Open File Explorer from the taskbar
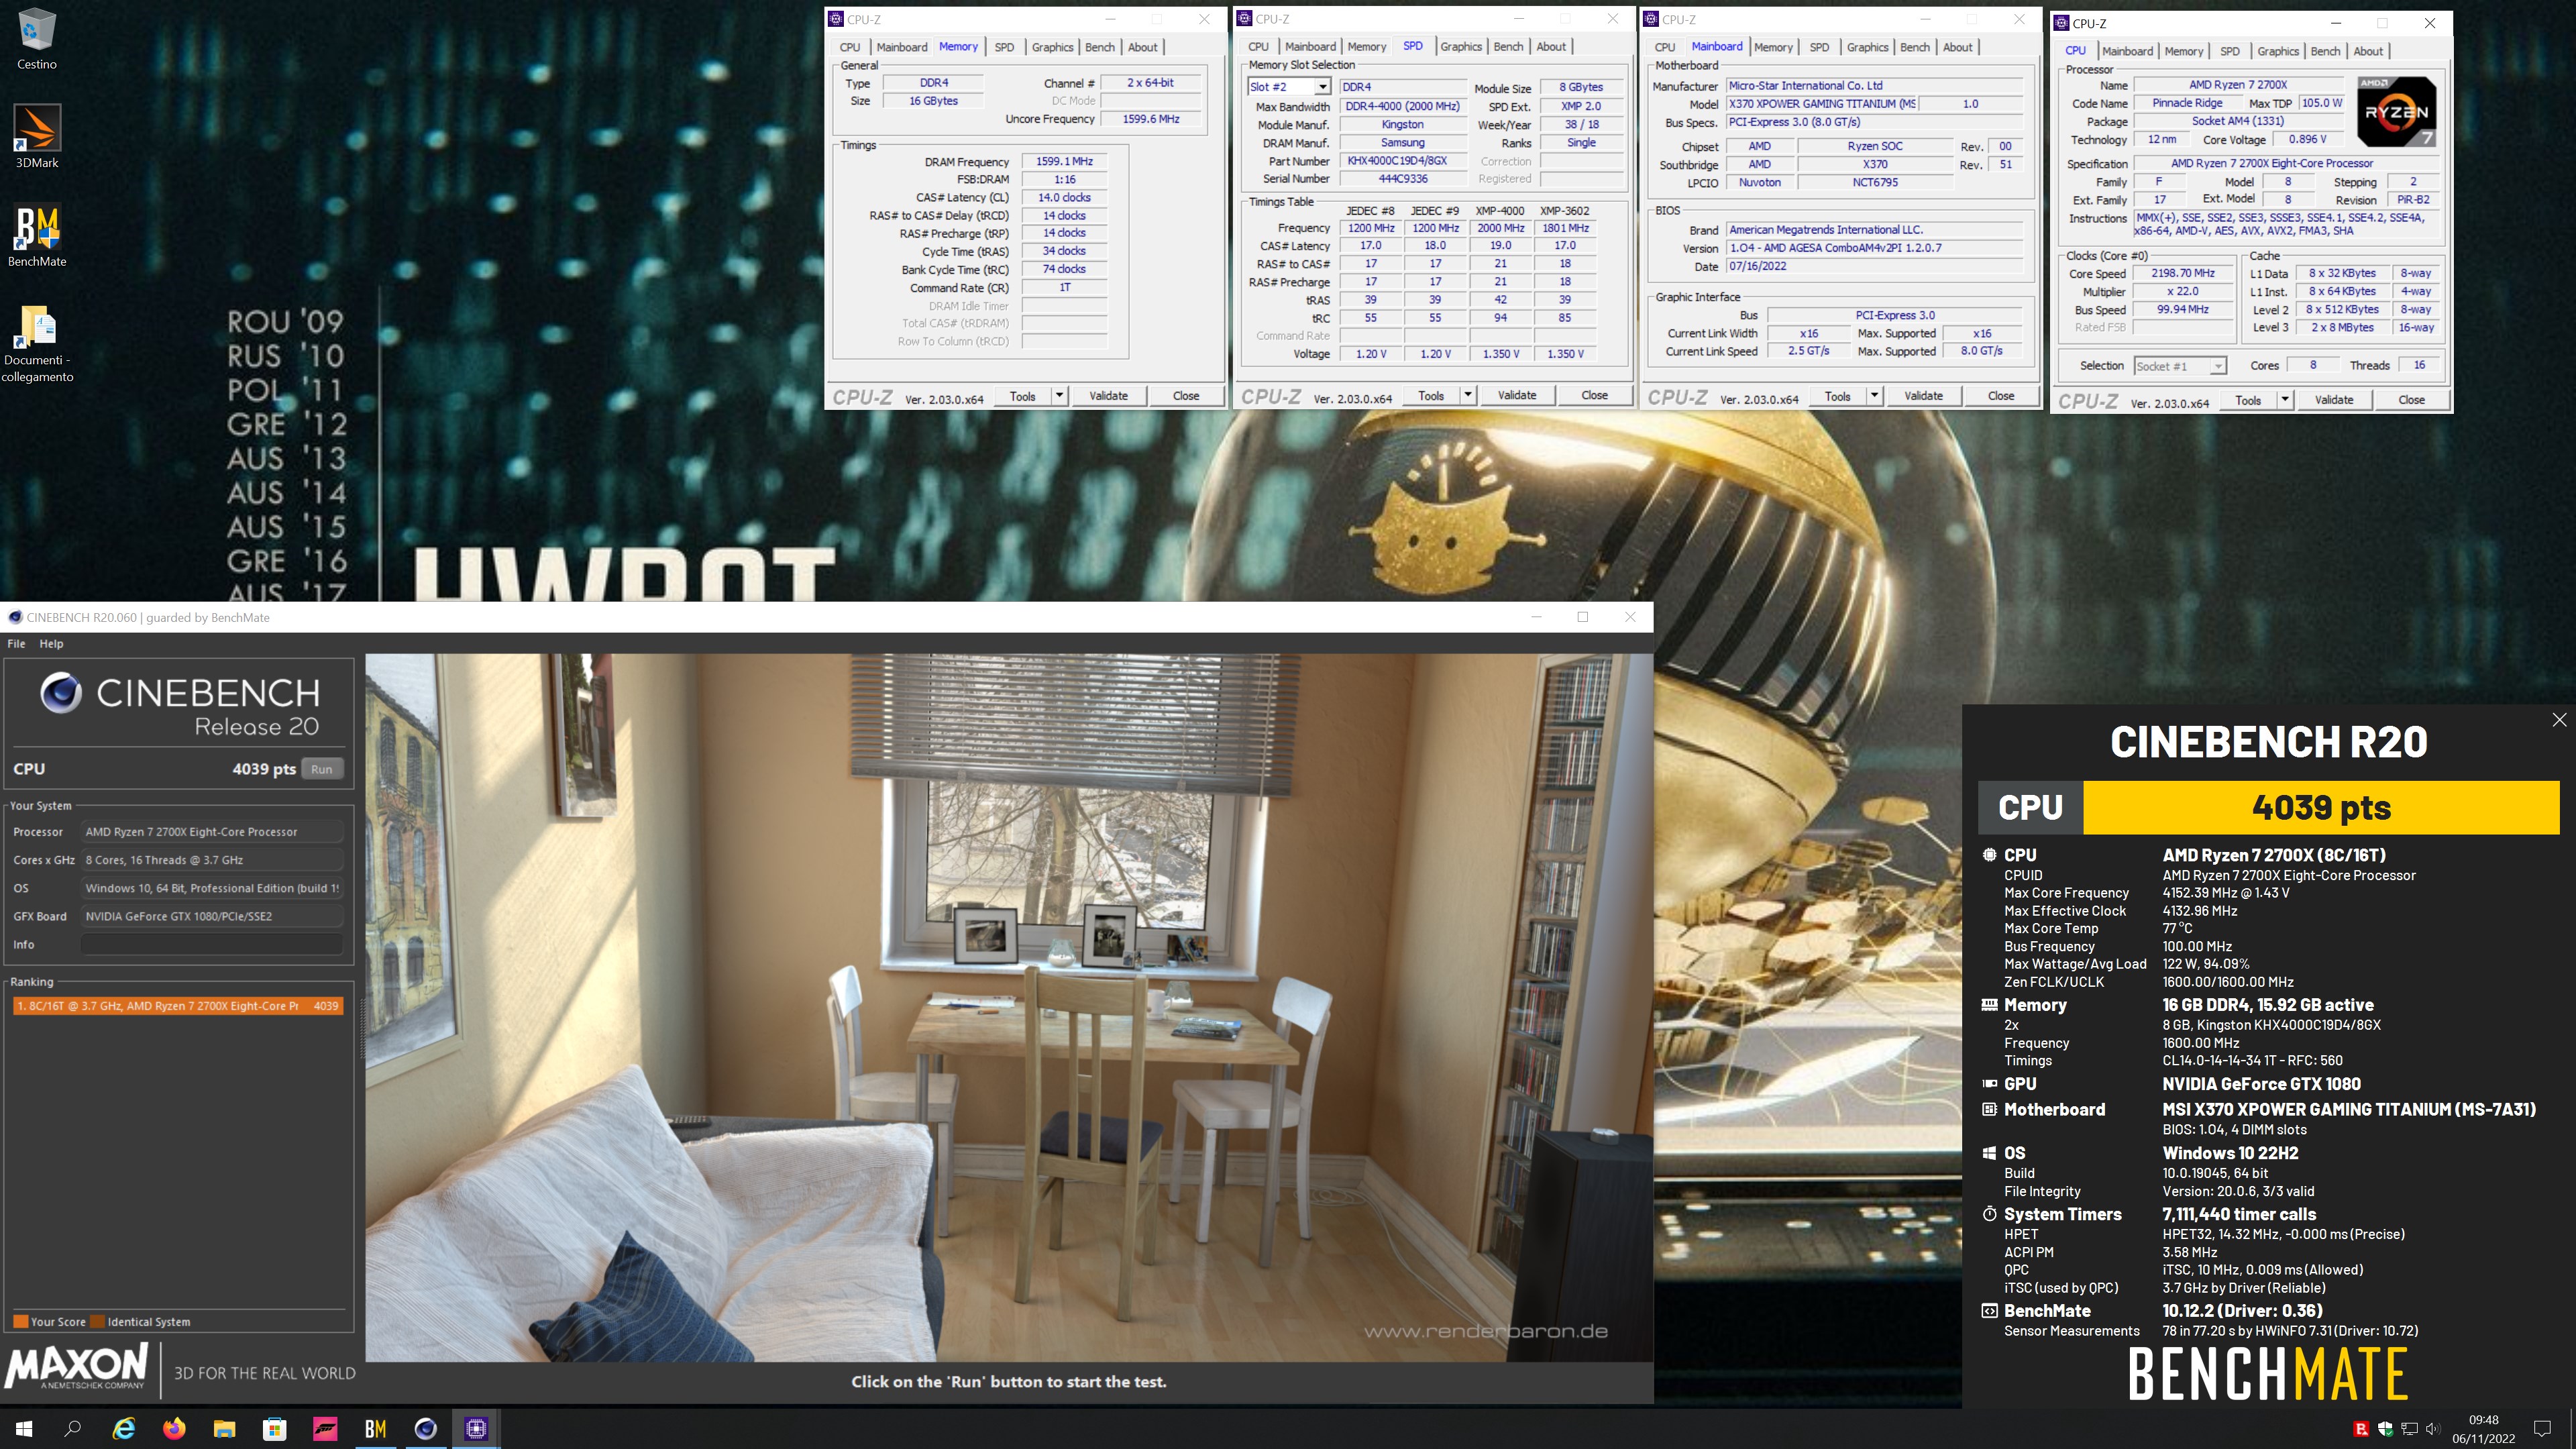Screen dimensions: 2576x1449 click(224, 1428)
